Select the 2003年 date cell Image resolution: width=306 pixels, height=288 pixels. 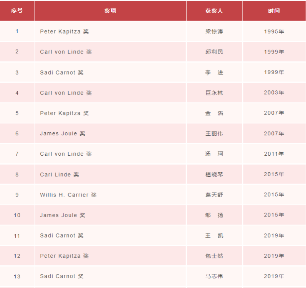click(274, 92)
